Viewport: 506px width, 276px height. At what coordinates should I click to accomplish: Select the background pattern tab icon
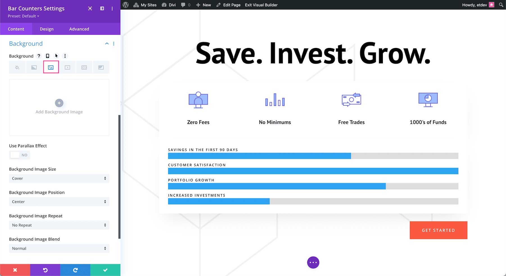coord(84,67)
